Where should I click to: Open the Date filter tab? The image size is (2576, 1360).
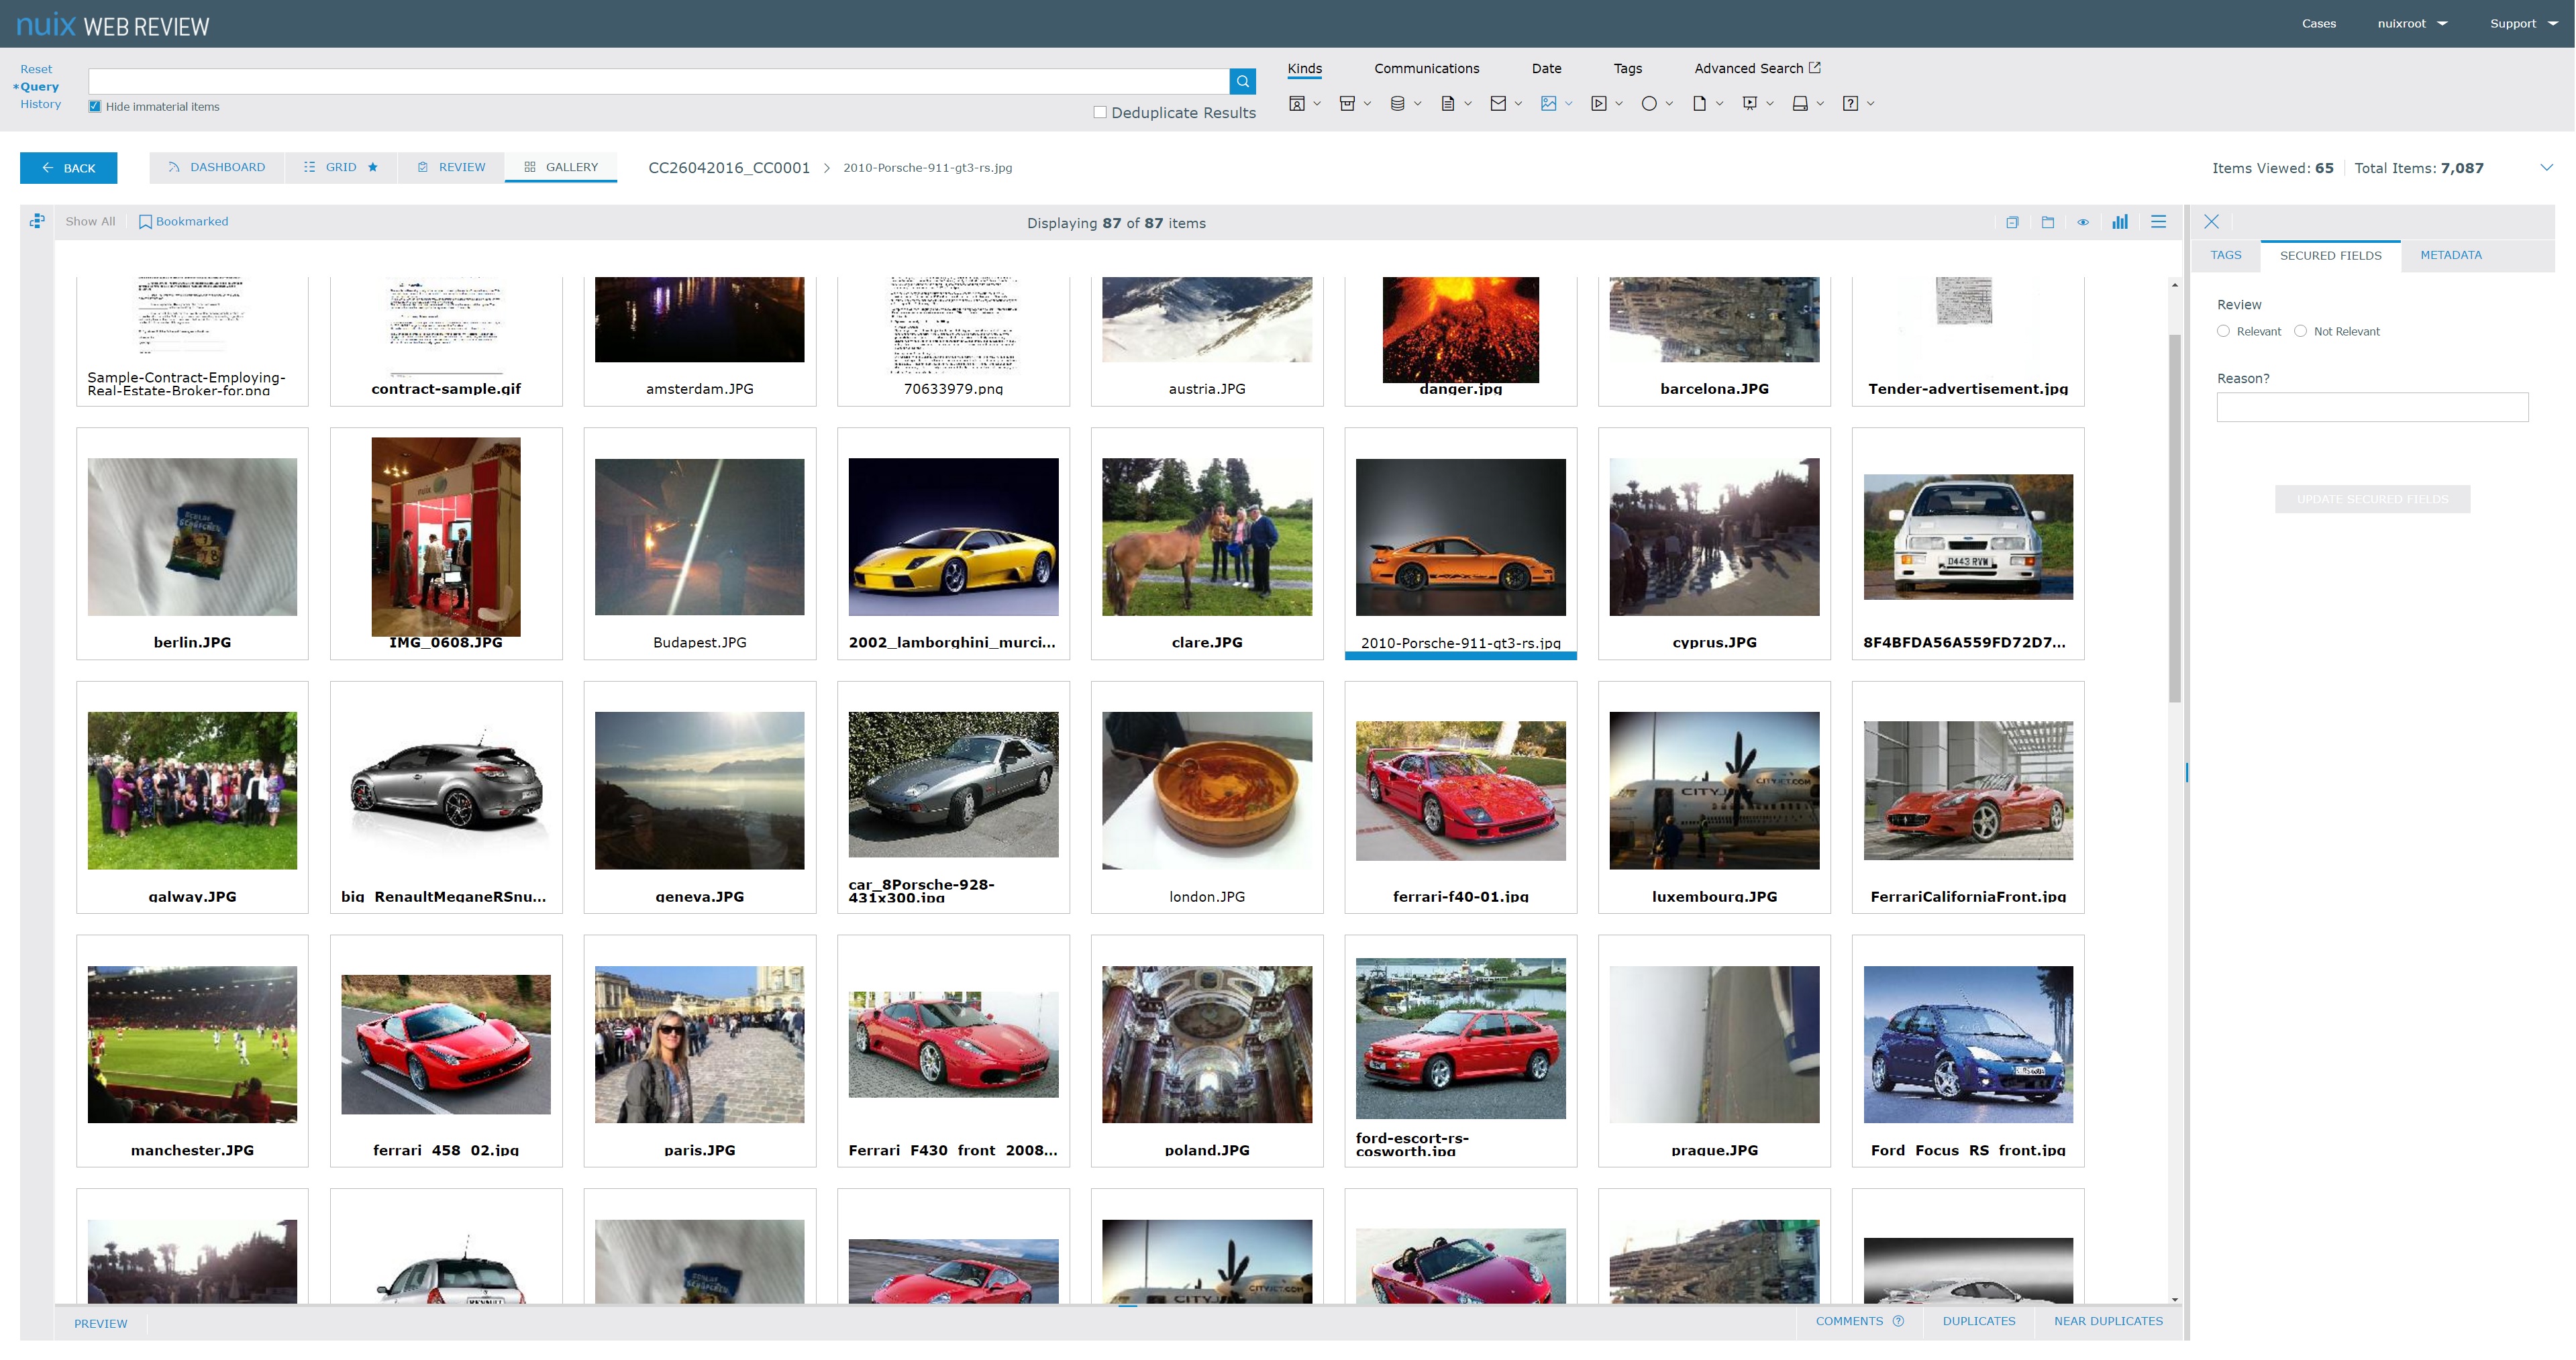[1546, 68]
